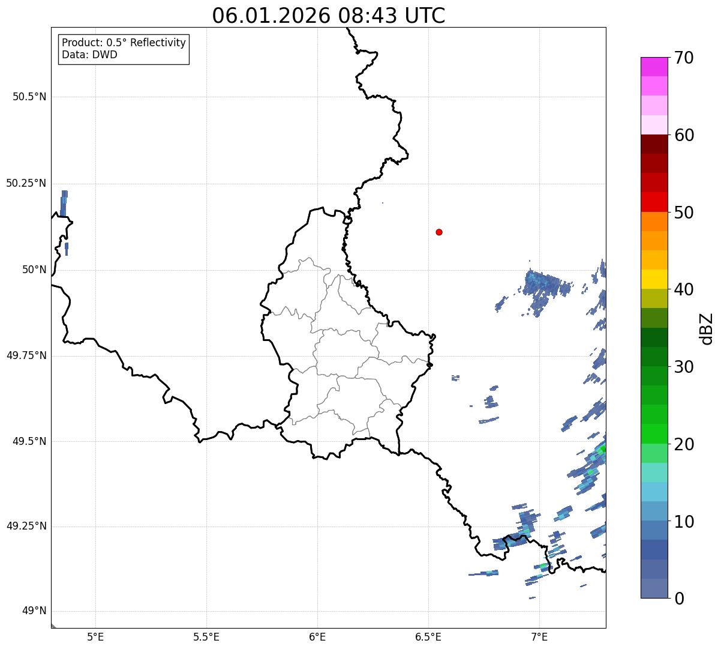721x649 pixels.
Task: Click the 50.25°N latitude tick label
Action: (x=26, y=183)
